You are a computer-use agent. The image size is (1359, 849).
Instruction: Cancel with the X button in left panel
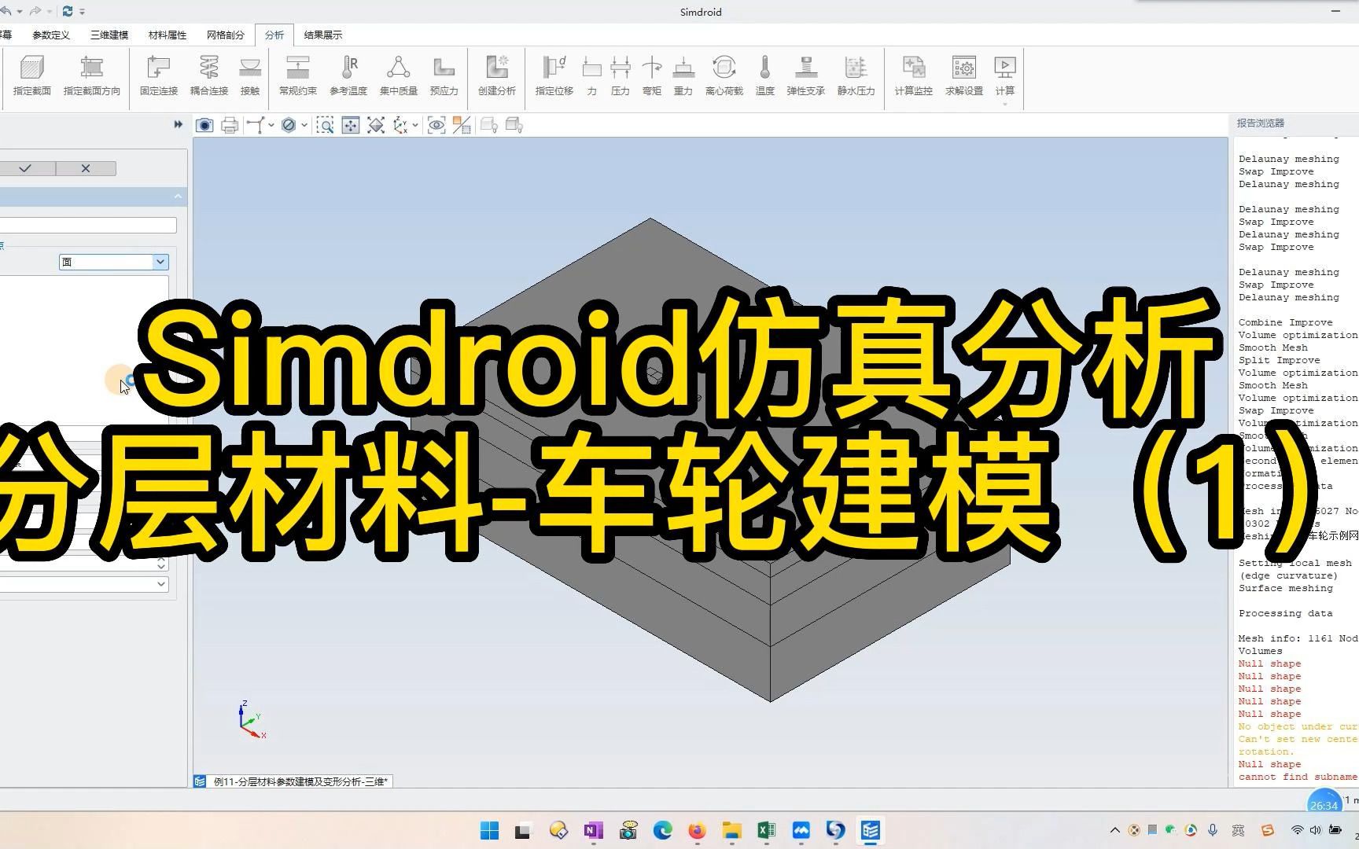pos(87,167)
